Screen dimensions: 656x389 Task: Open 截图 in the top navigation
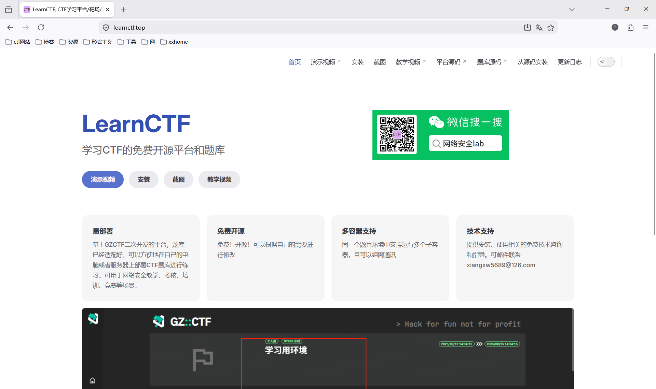380,62
